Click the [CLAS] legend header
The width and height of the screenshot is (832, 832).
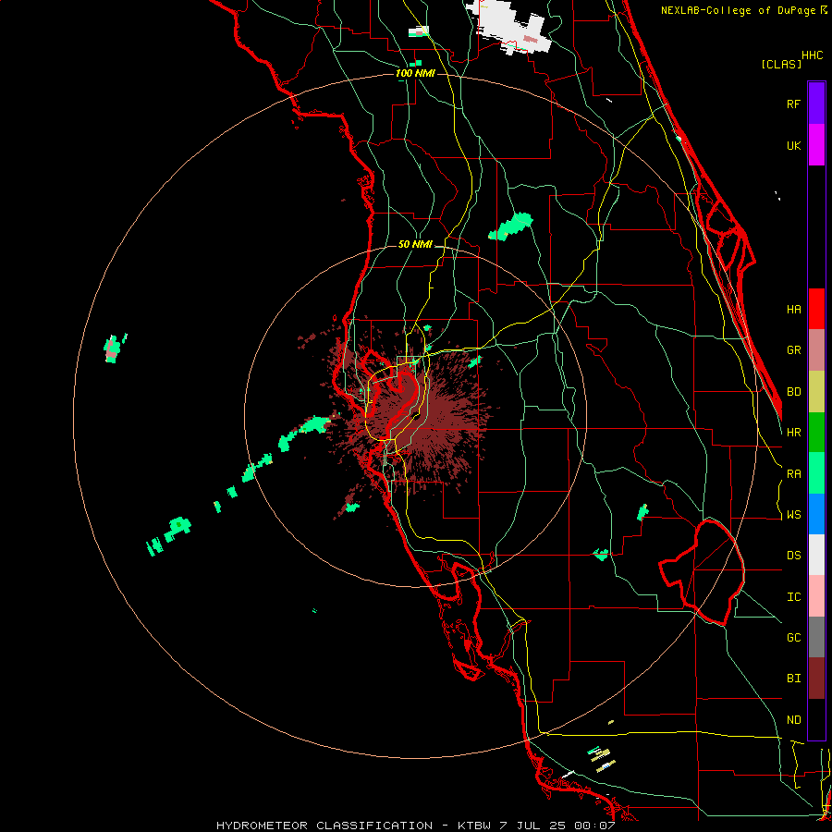[781, 64]
